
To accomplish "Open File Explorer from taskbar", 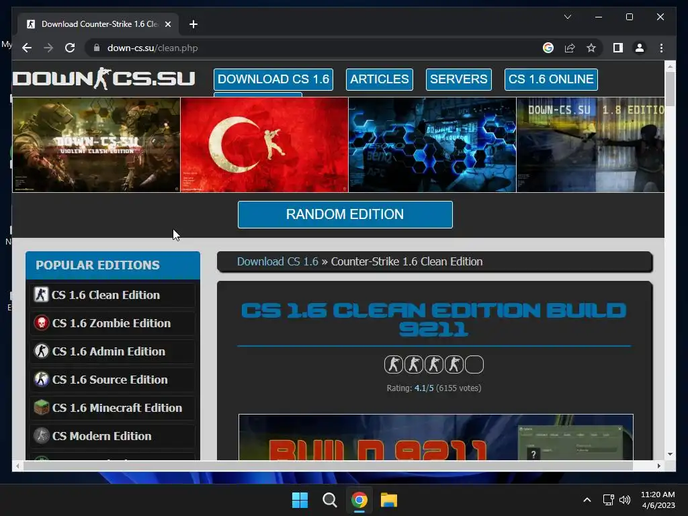I will 389,500.
